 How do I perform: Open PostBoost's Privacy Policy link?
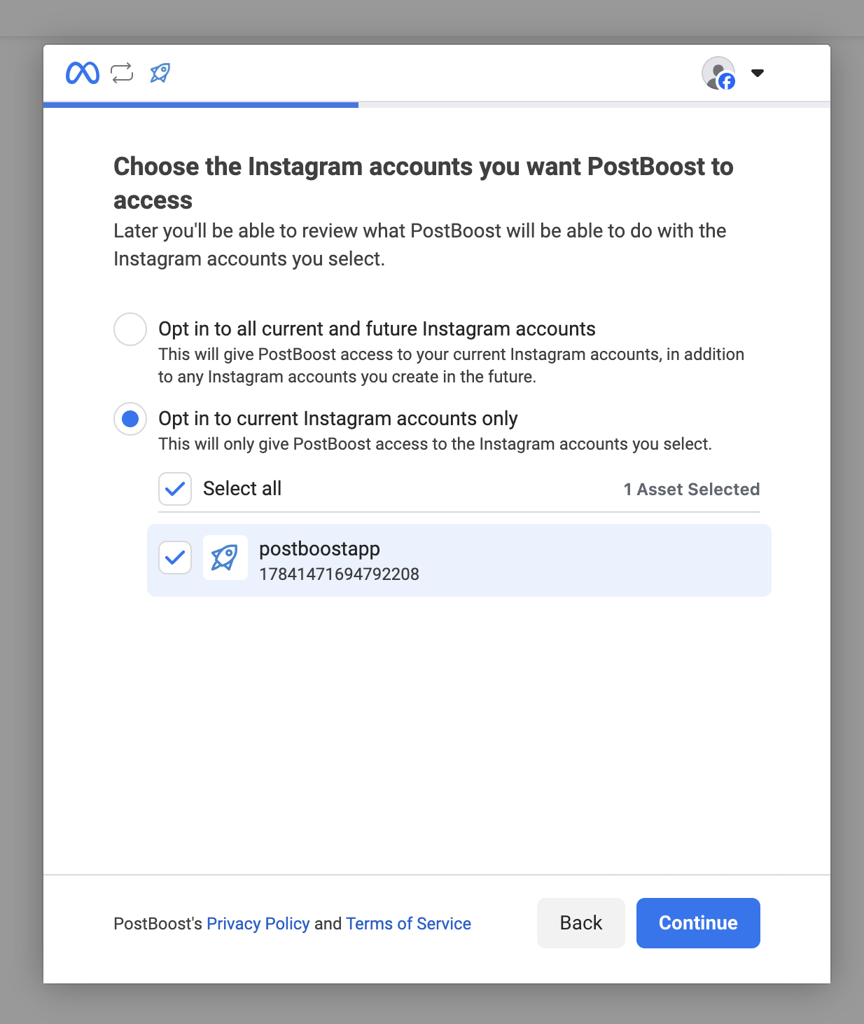coord(258,924)
